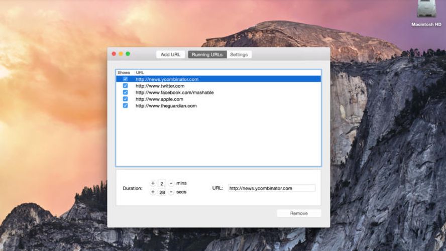Toggle the www.twitter.com Shows checkbox
The height and width of the screenshot is (251, 446).
click(x=125, y=85)
